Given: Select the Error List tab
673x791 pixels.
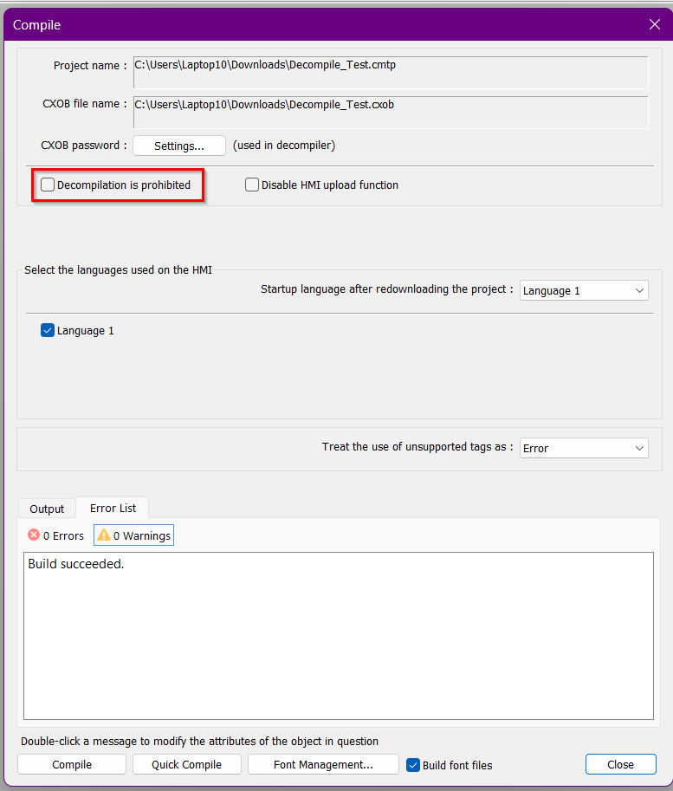Looking at the screenshot, I should point(113,508).
